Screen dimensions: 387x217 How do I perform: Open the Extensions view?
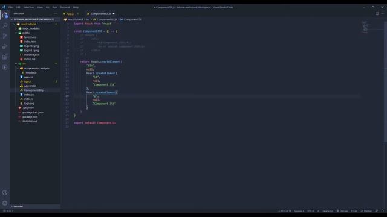pos(5,57)
